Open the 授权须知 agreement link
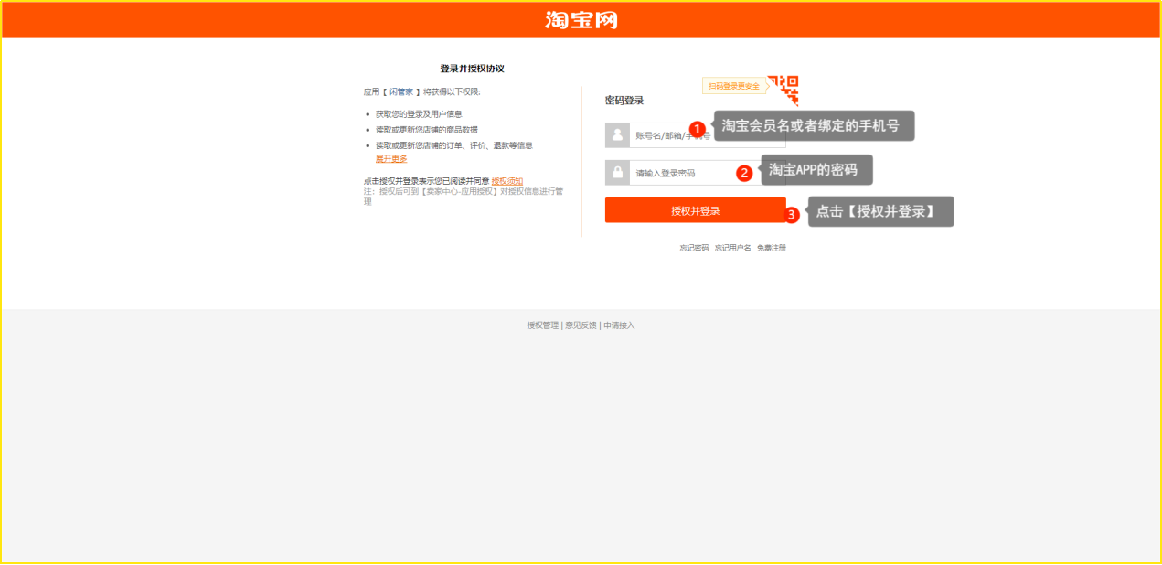1162x565 pixels. [x=507, y=181]
